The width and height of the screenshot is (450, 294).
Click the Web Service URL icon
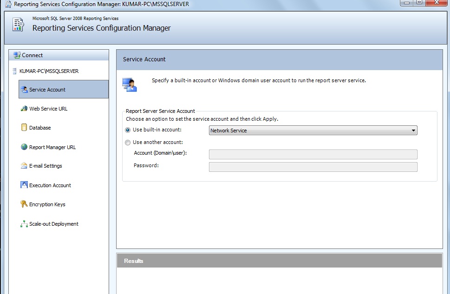(24, 109)
